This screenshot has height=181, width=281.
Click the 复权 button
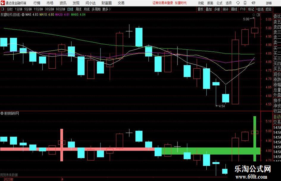(x=200, y=9)
